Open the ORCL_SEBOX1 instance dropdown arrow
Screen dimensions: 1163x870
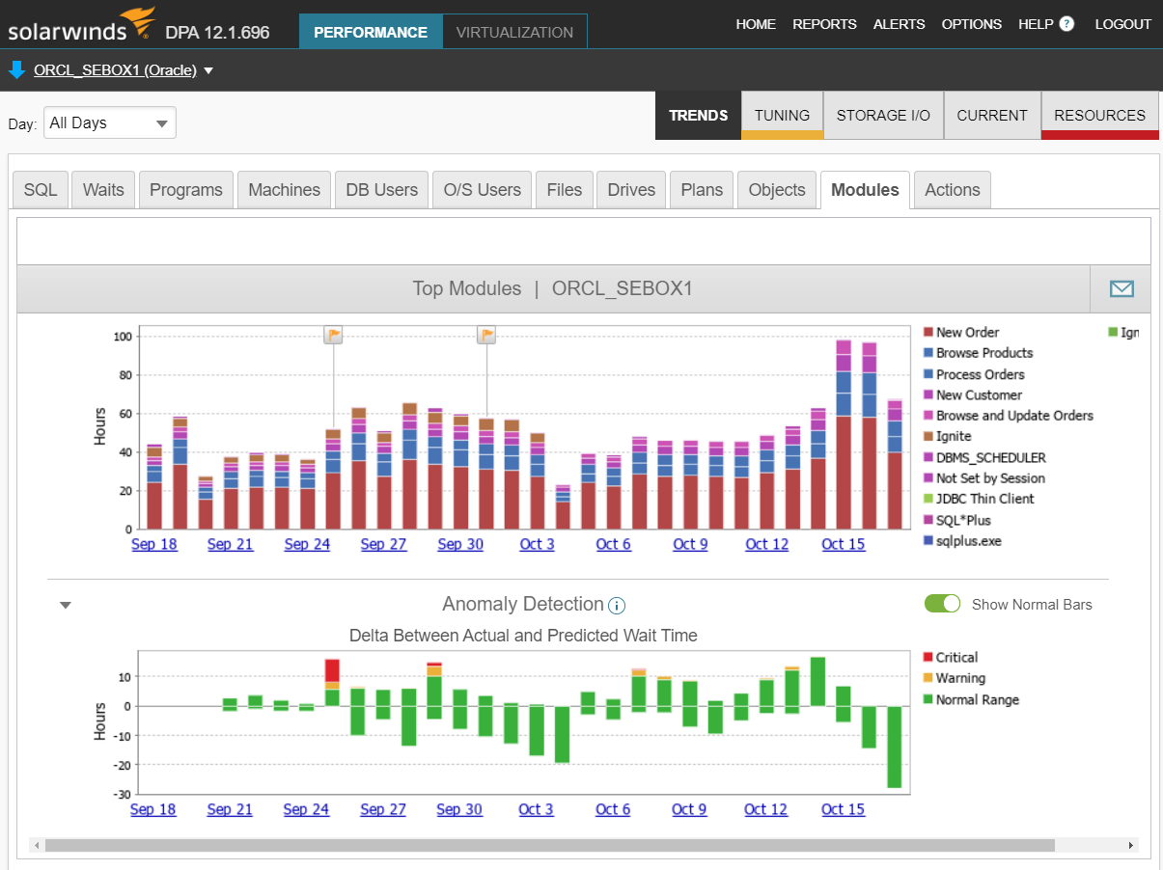tap(208, 70)
